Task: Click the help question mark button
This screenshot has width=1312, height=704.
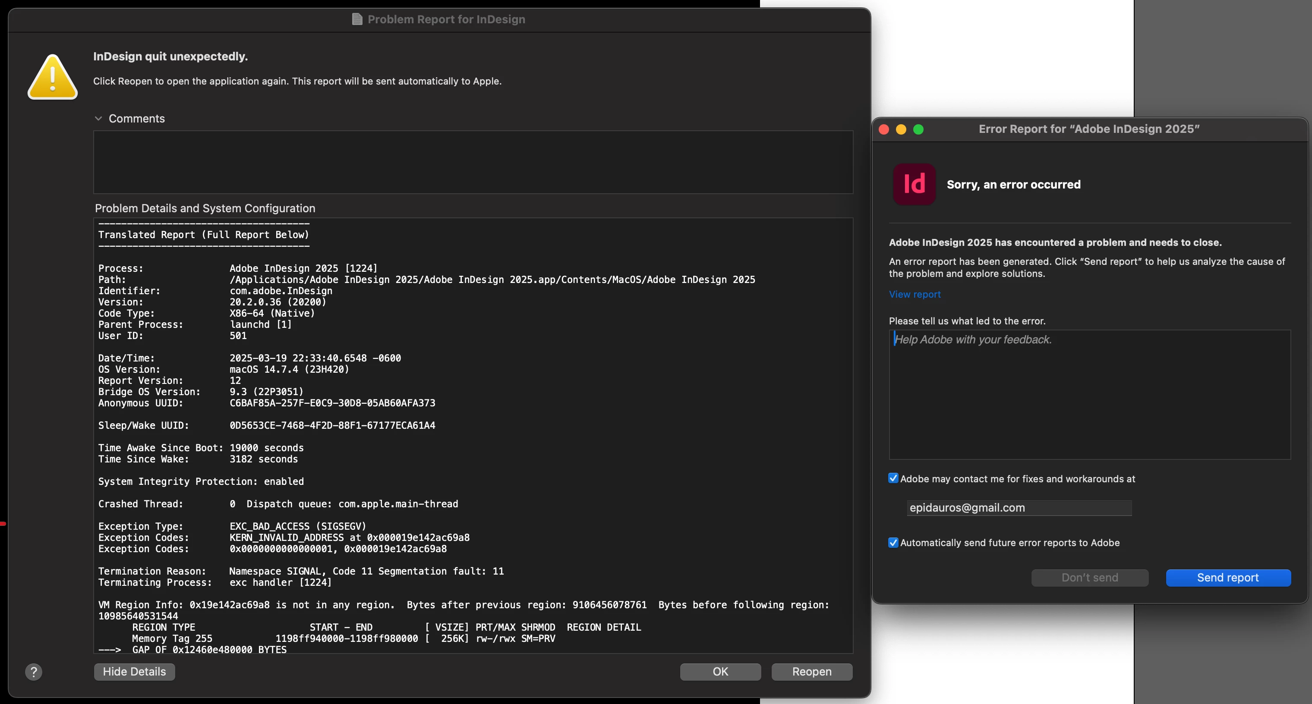Action: coord(34,672)
